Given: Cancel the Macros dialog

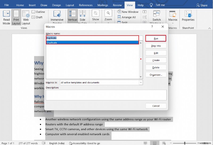Looking at the screenshot, I should coord(156,106).
